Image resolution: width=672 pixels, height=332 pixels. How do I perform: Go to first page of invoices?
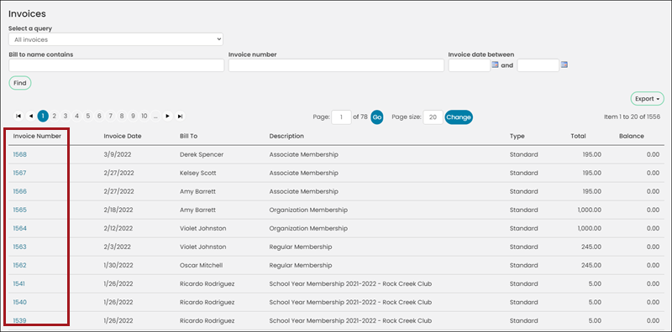coord(18,116)
